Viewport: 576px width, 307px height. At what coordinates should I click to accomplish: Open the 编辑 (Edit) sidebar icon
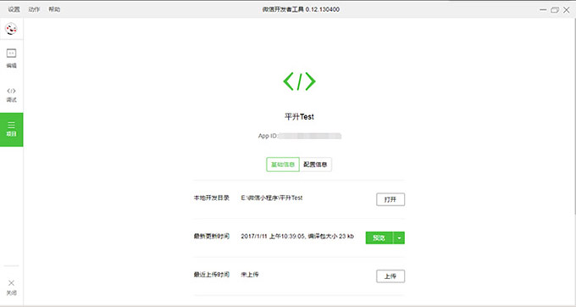(x=11, y=58)
